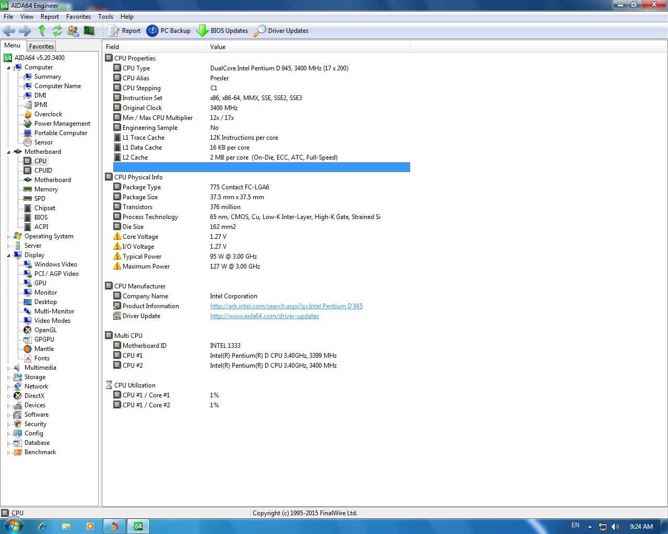This screenshot has width=668, height=534.
Task: Select DMI in the sidebar tree
Action: [x=40, y=95]
